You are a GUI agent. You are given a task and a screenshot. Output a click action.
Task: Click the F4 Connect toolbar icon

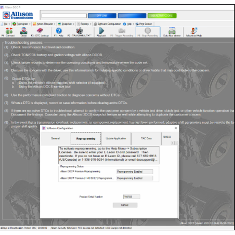tap(8, 32)
